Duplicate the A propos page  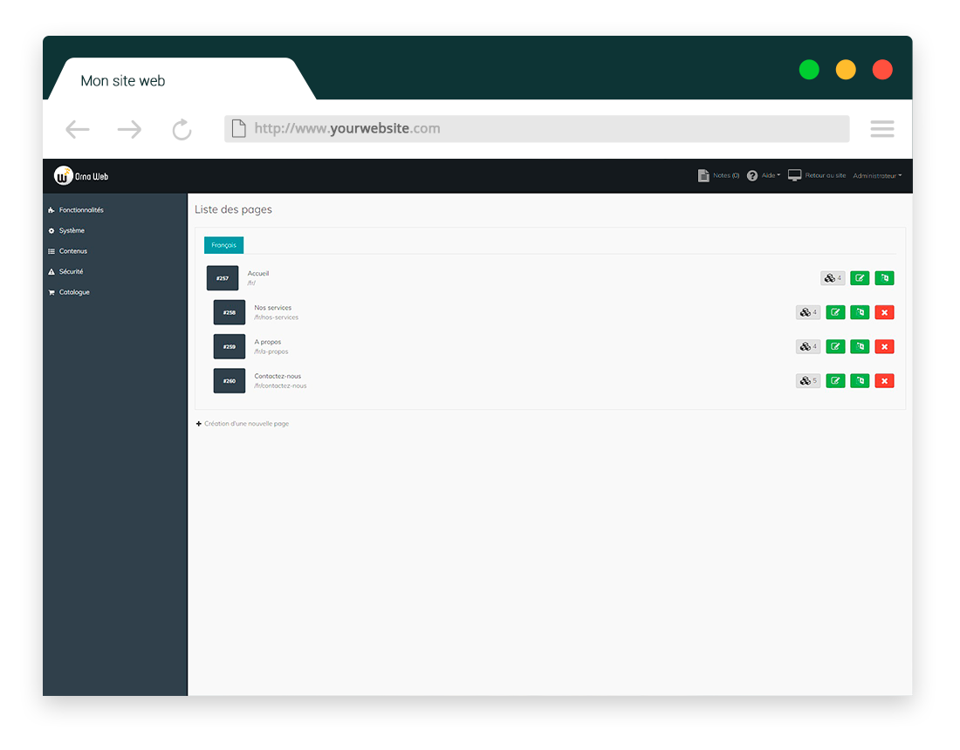tap(860, 346)
